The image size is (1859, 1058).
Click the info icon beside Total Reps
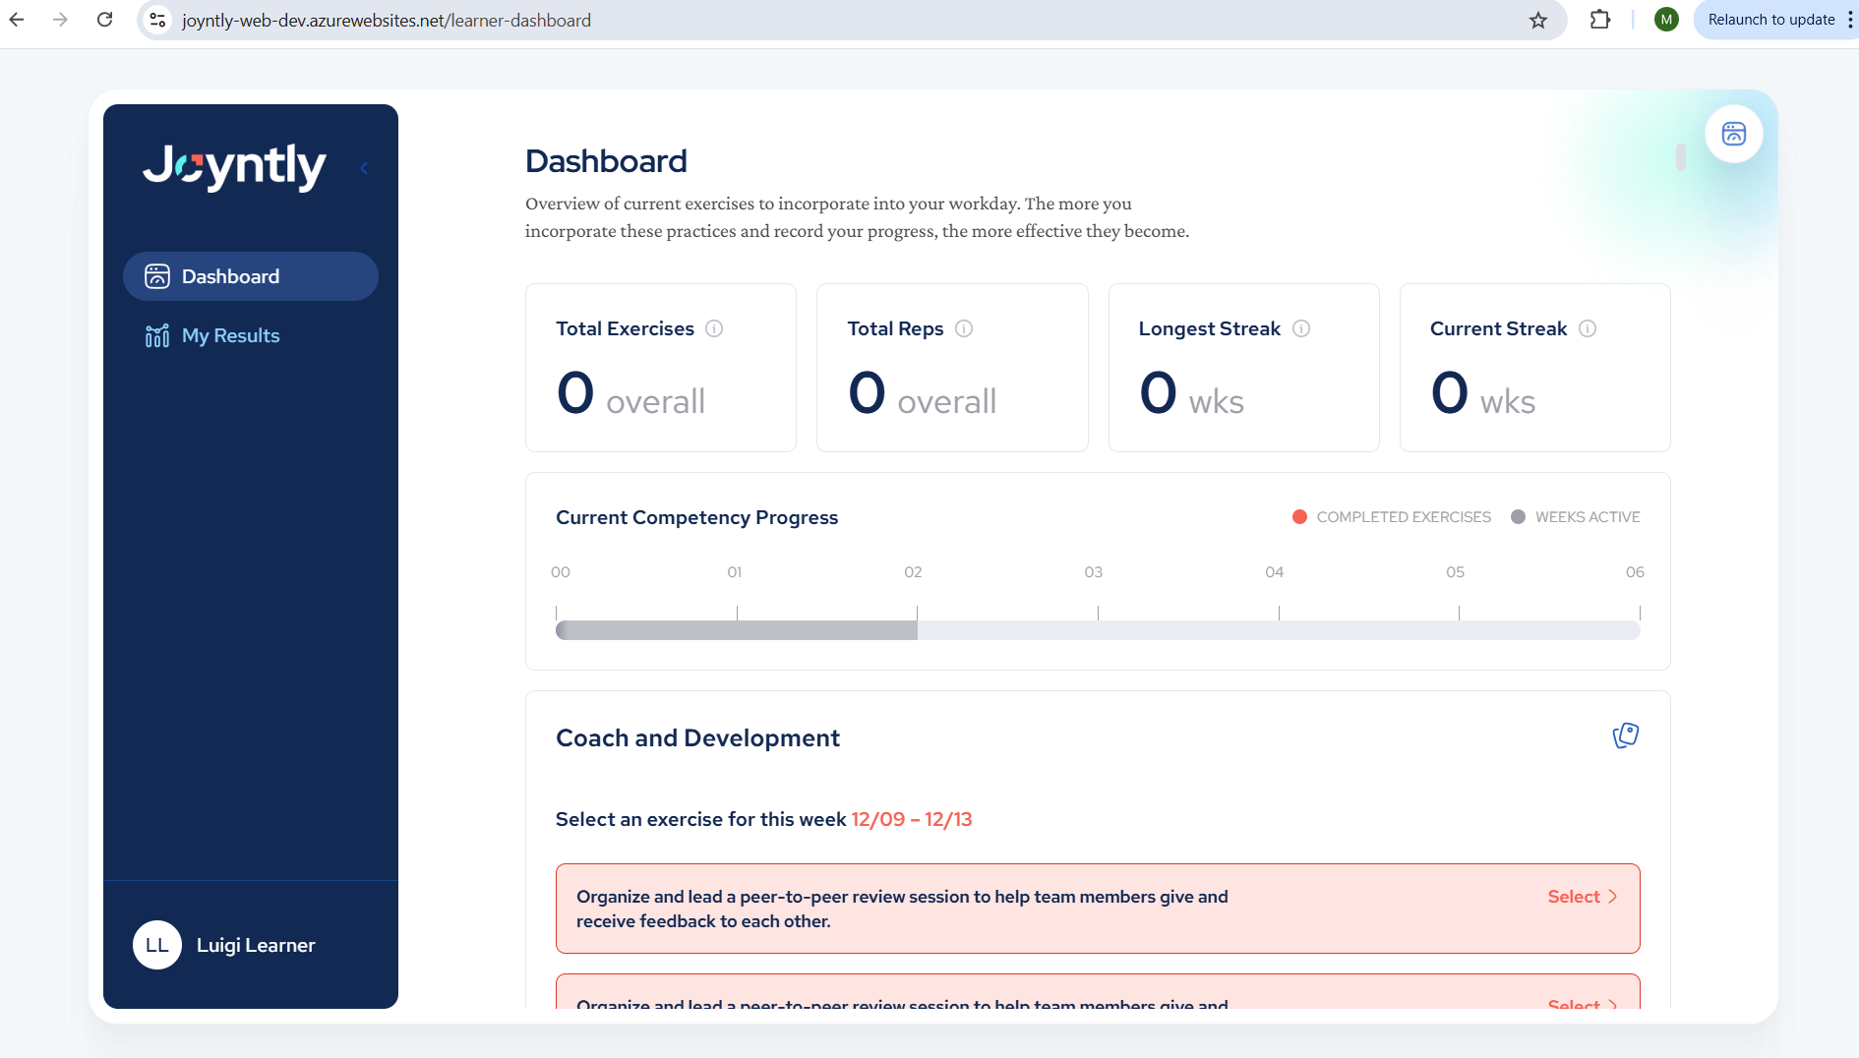(964, 328)
